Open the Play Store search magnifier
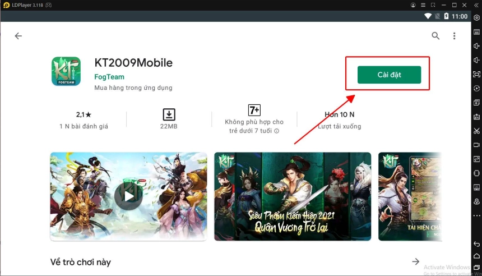Image resolution: width=482 pixels, height=276 pixels. [x=435, y=36]
